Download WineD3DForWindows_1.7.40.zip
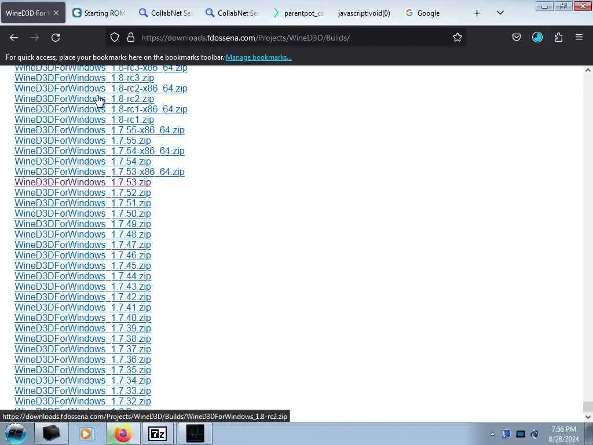 coord(83,318)
